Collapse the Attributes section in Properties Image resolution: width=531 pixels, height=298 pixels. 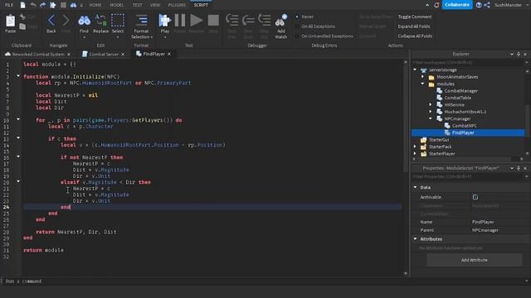(x=416, y=239)
